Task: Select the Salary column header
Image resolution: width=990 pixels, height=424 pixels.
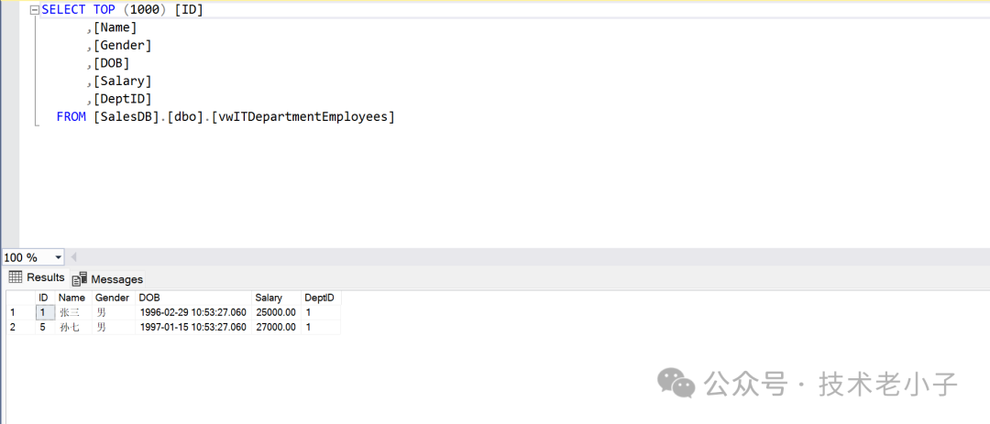Action: click(x=276, y=298)
